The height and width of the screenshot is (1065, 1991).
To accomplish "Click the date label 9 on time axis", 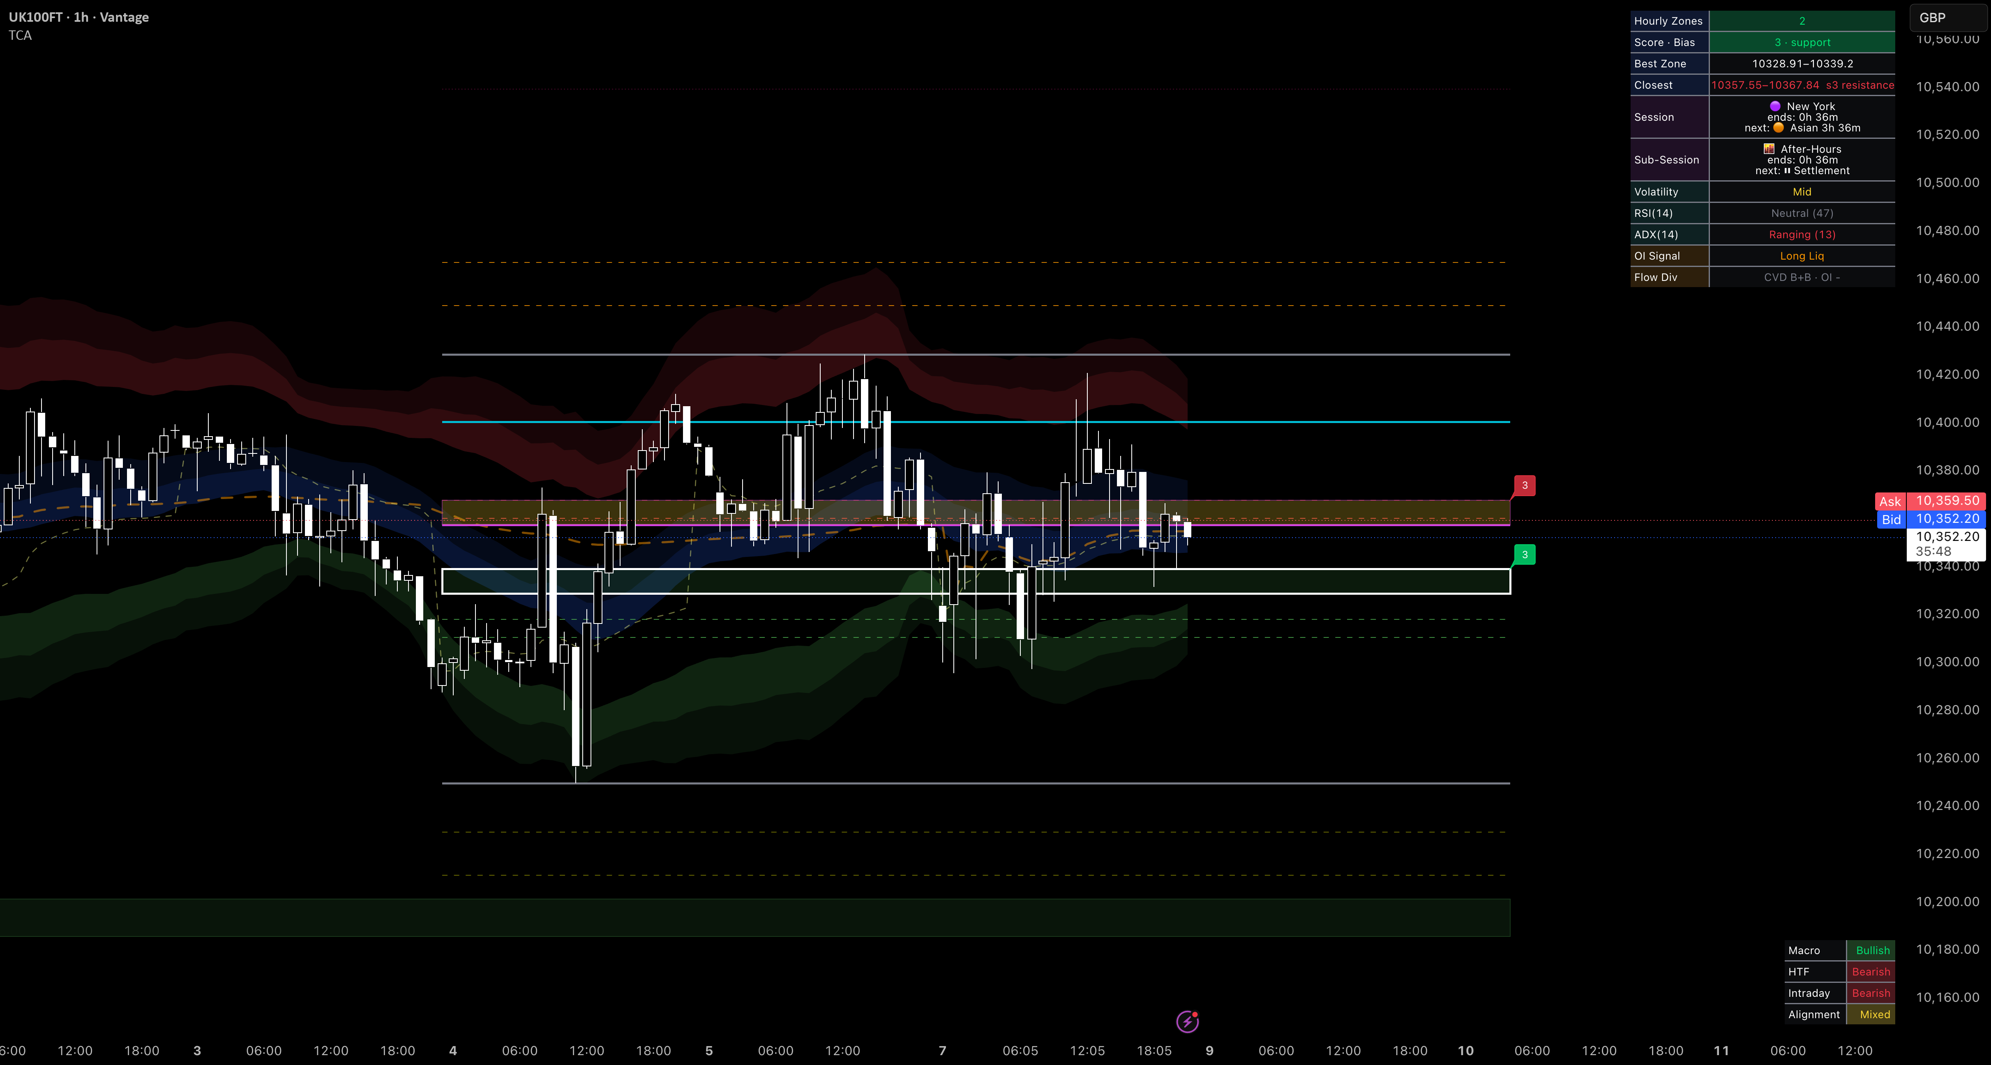I will coord(1209,1050).
